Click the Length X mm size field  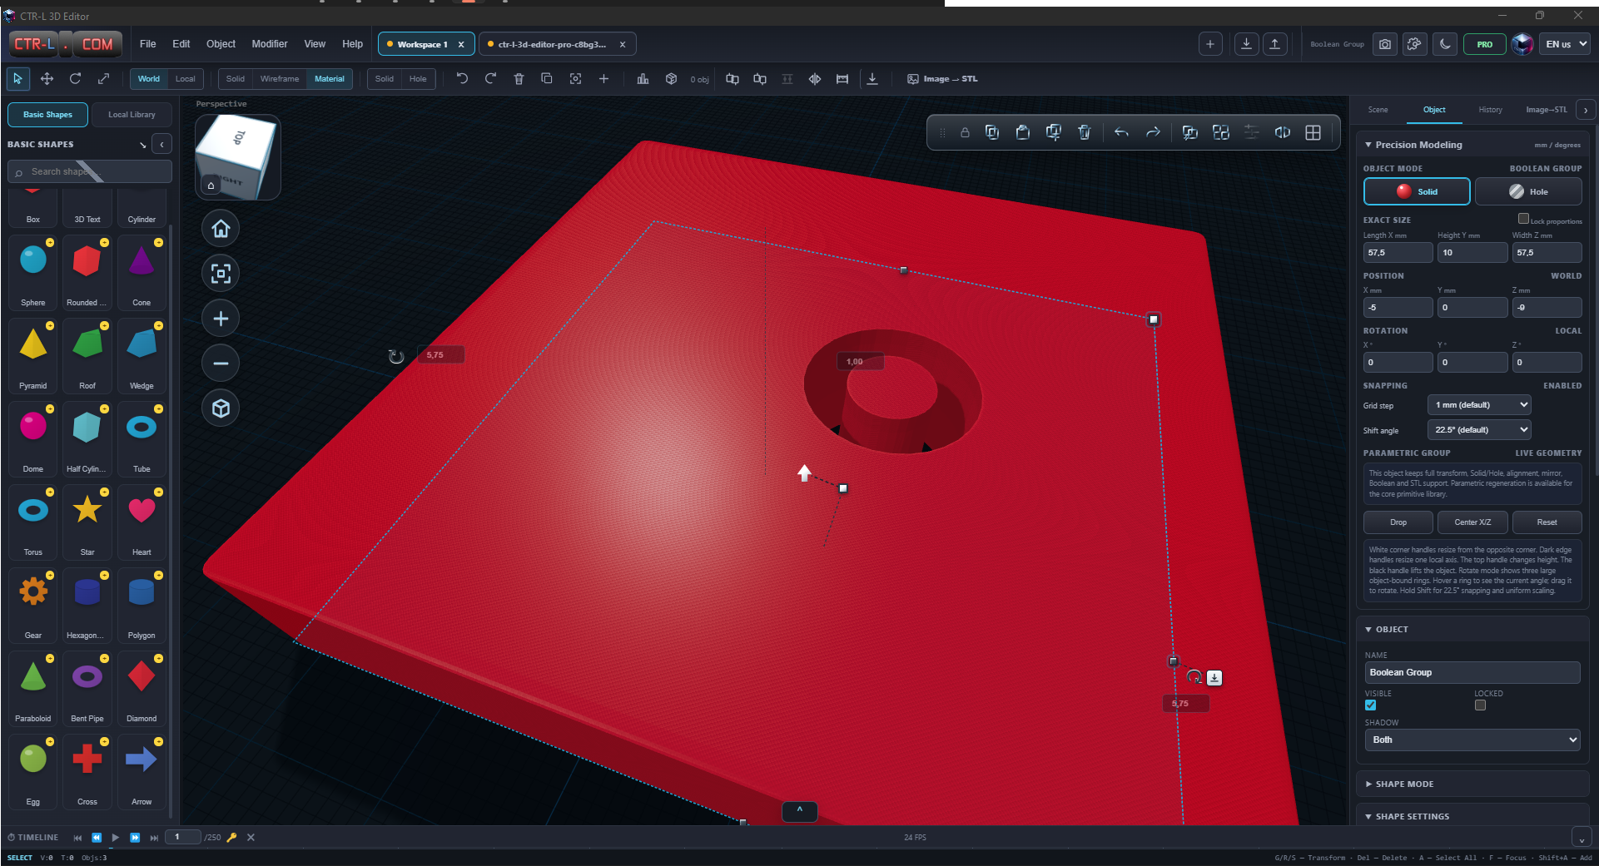click(x=1398, y=252)
